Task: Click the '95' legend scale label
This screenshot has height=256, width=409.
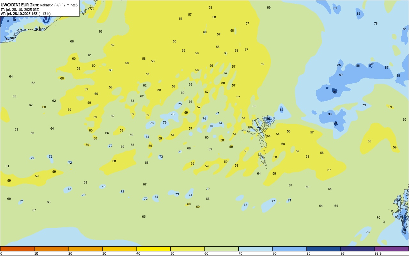Action: 343,253
